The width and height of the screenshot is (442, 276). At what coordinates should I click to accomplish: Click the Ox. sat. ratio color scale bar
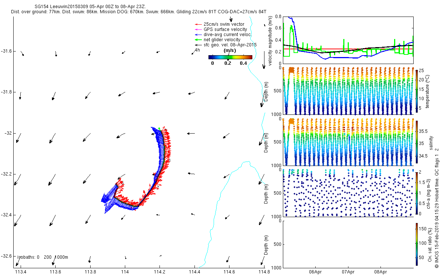point(417,244)
